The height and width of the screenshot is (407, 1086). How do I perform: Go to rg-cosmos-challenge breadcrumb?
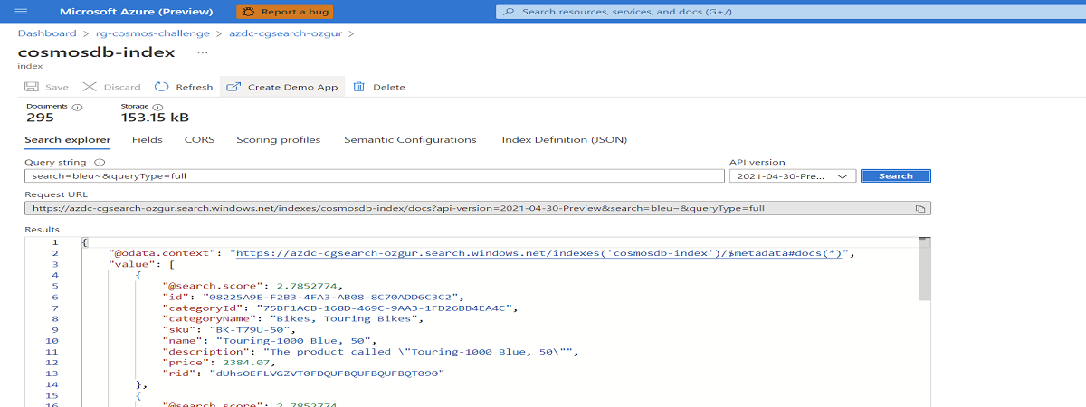152,33
